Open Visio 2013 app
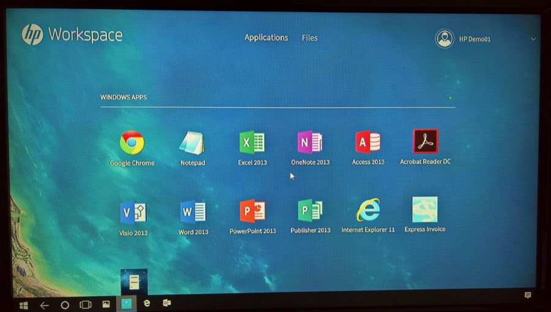Viewport: 551px width, 312px height. pos(133,213)
